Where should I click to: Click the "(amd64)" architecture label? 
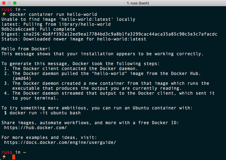[22, 78]
